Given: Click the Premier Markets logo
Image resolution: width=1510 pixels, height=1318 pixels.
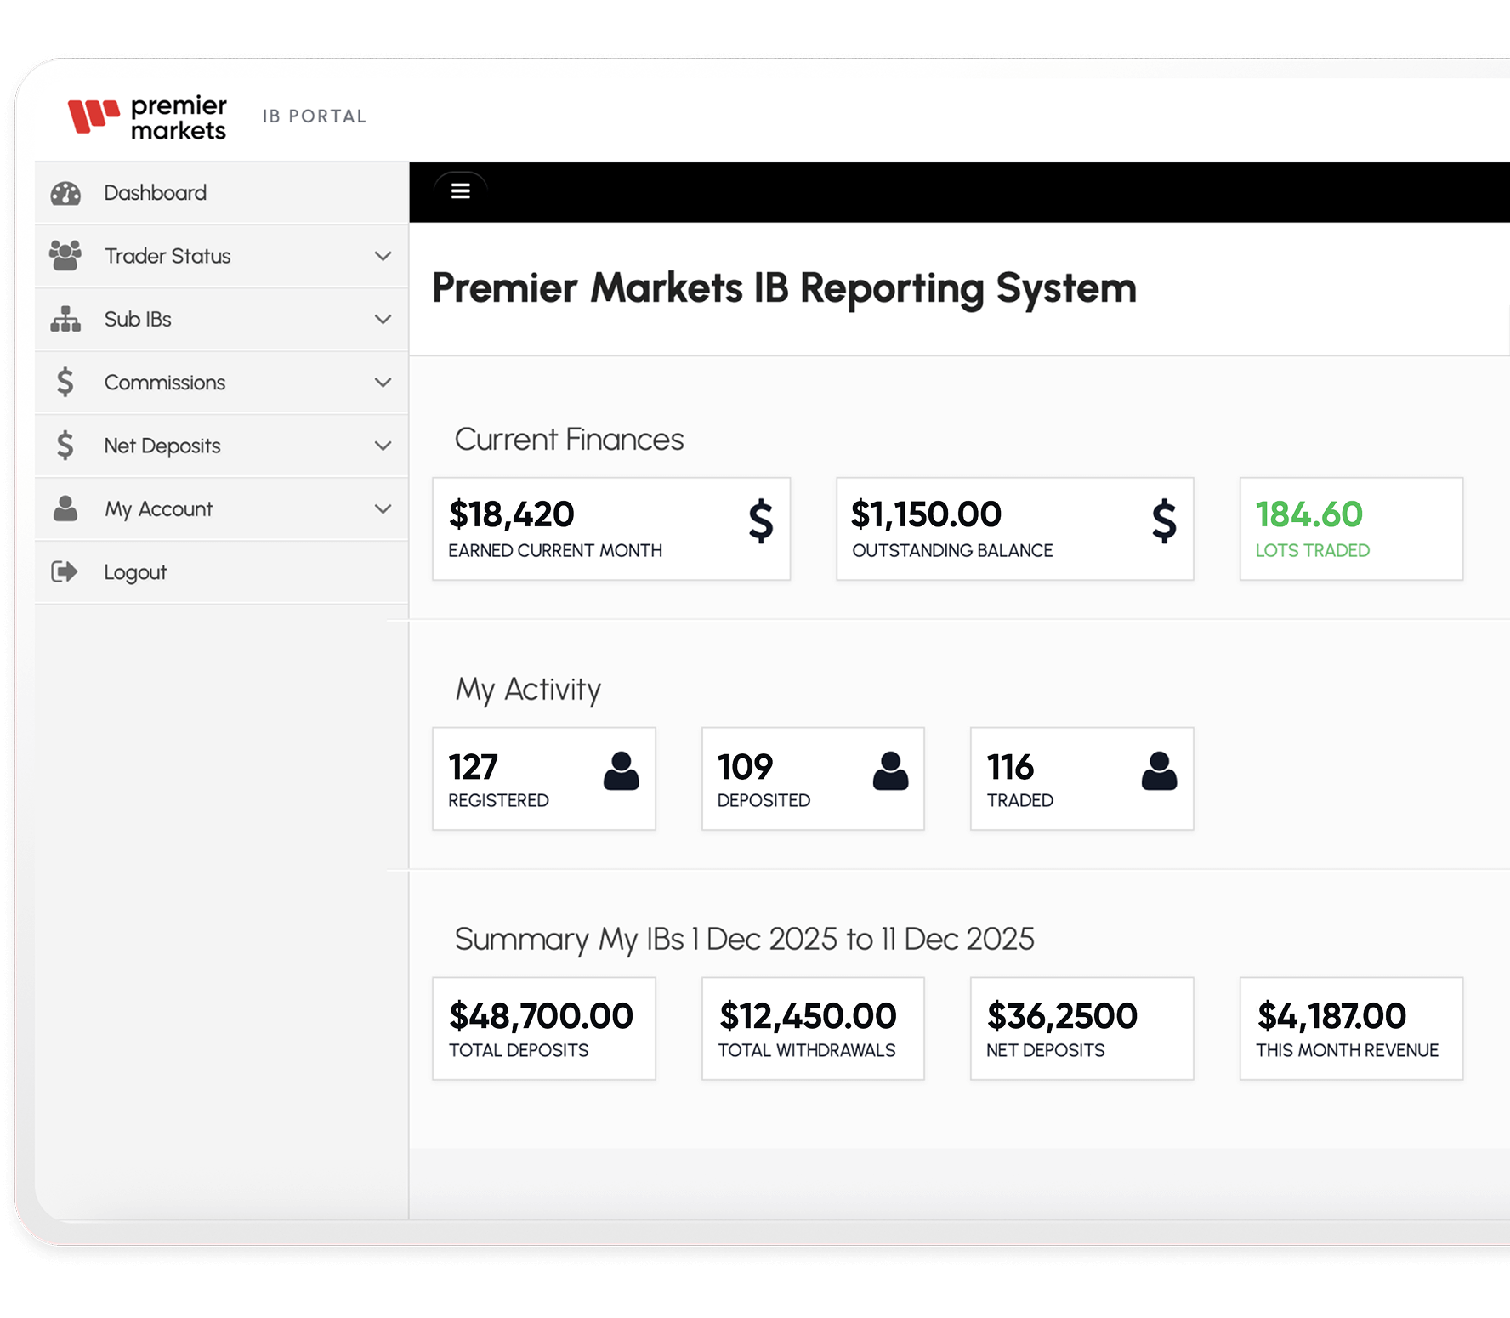Looking at the screenshot, I should point(147,117).
